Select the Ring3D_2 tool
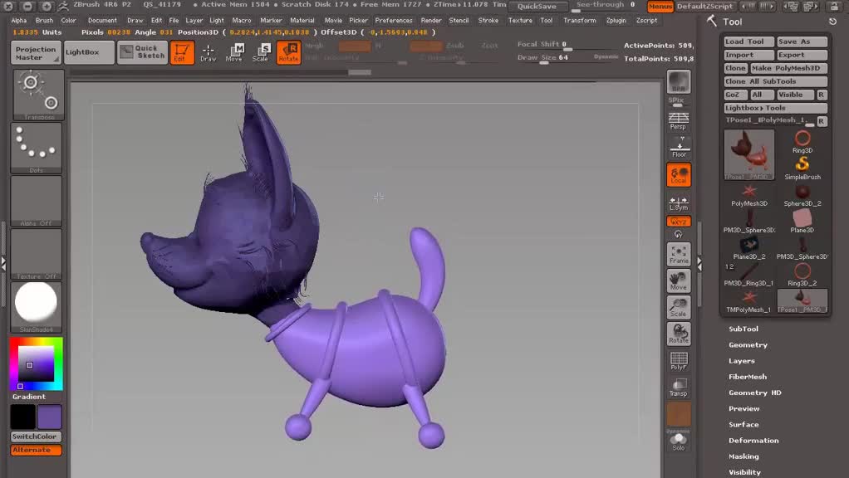Image resolution: width=849 pixels, height=478 pixels. click(x=802, y=274)
